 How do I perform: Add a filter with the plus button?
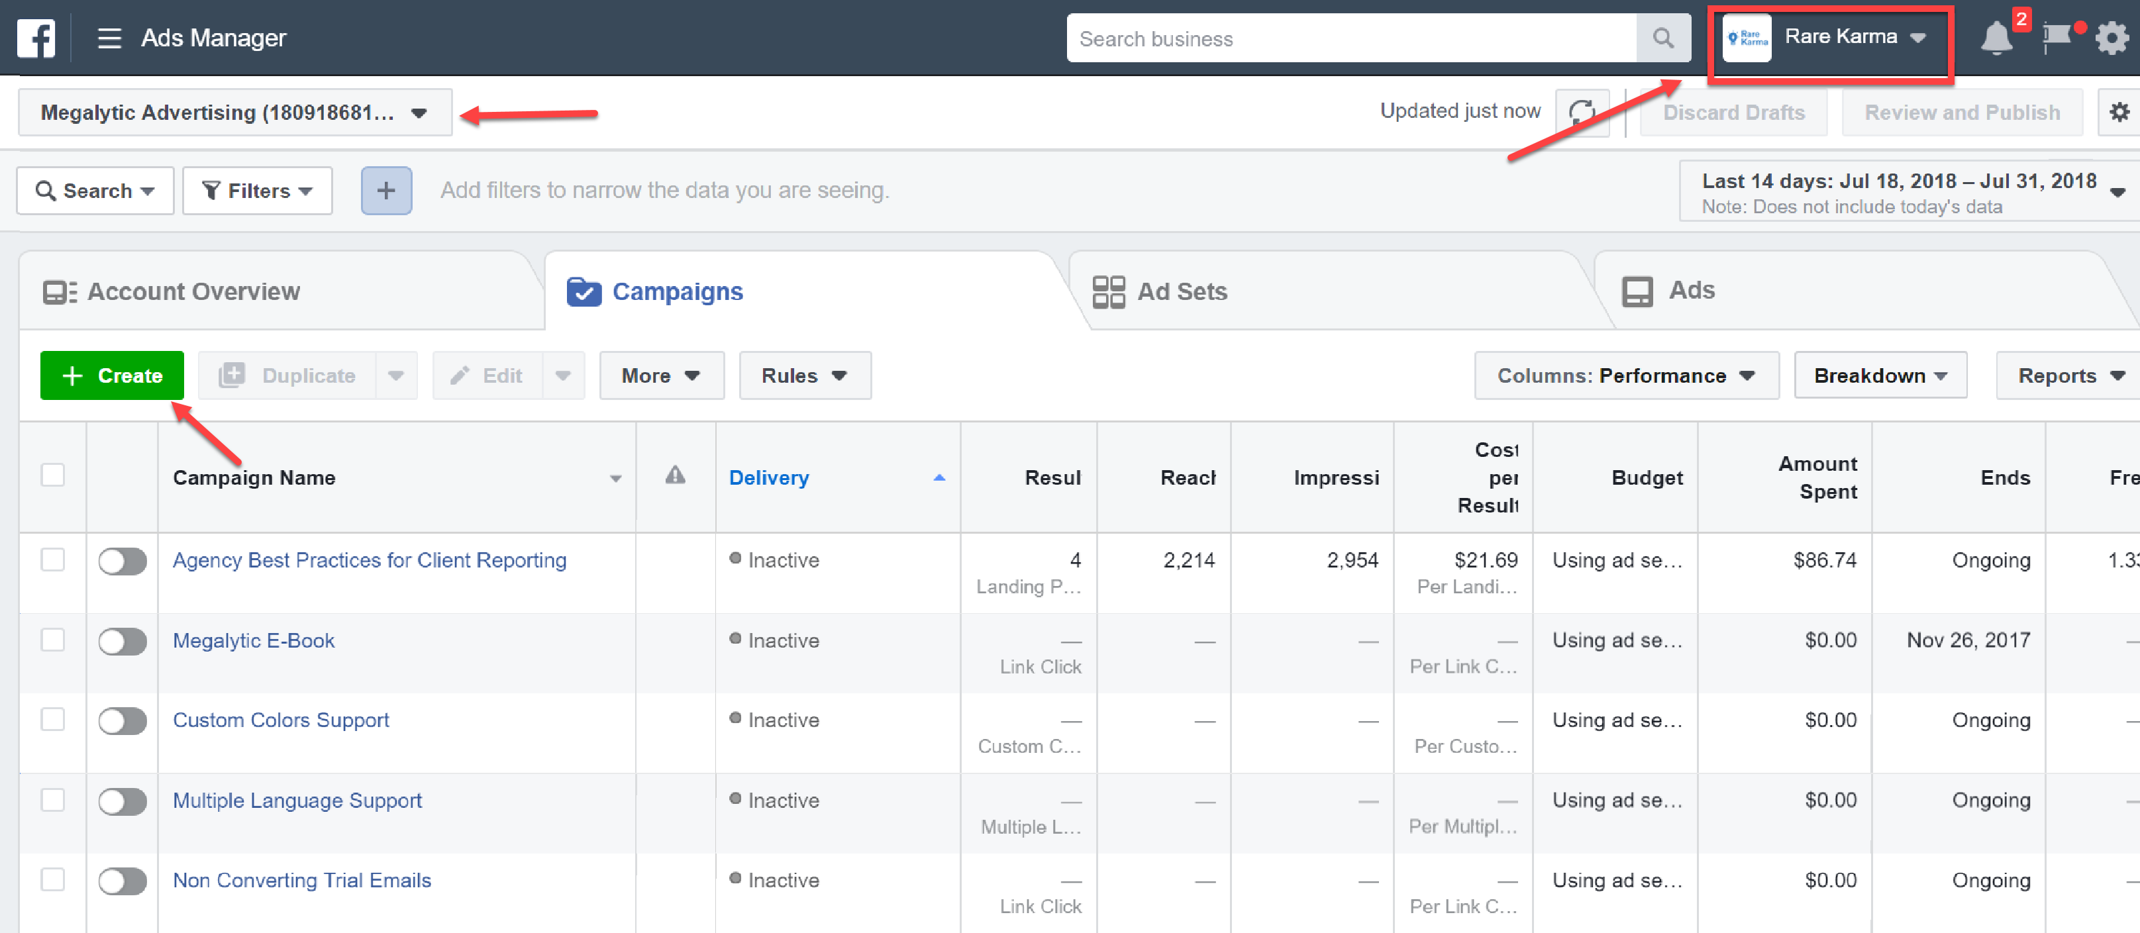point(386,190)
